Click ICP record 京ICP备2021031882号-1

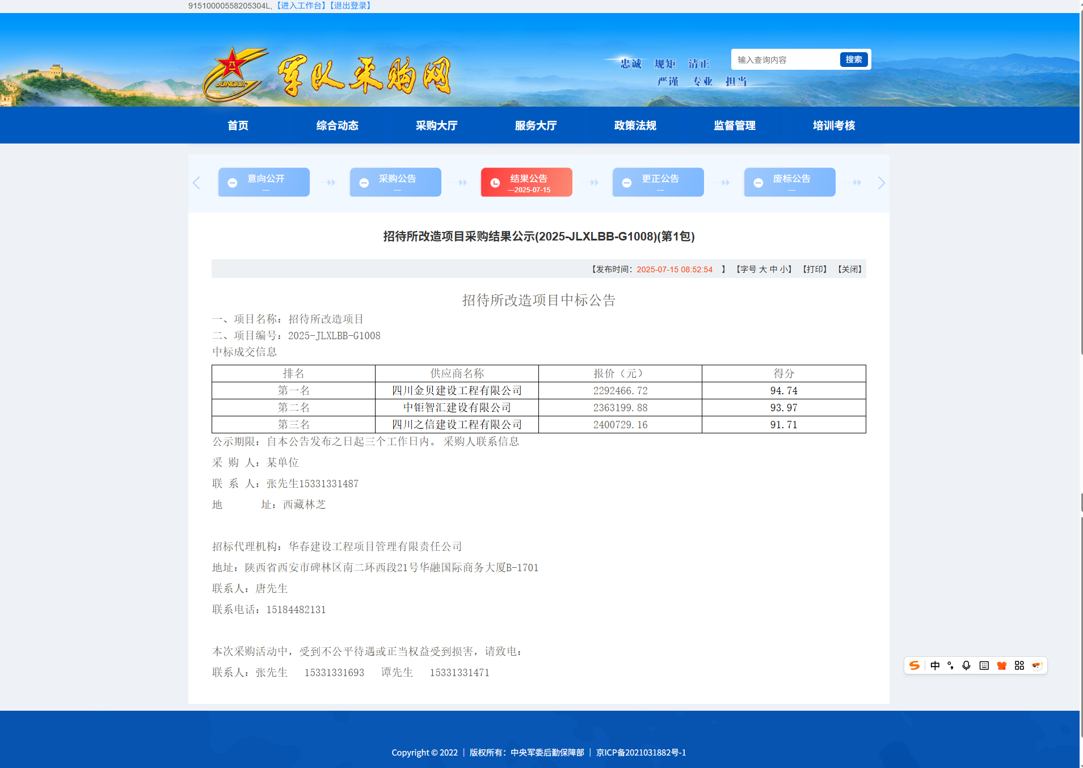[x=641, y=753]
